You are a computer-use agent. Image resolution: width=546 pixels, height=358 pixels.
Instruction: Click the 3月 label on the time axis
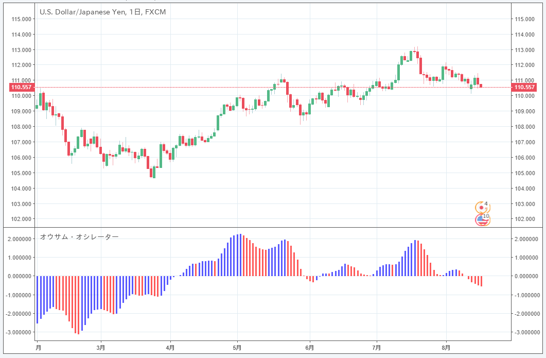point(101,347)
